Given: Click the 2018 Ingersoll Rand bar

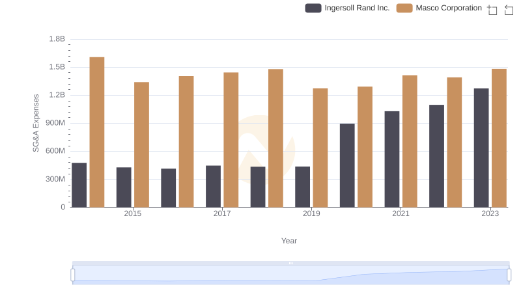Looking at the screenshot, I should point(258,187).
